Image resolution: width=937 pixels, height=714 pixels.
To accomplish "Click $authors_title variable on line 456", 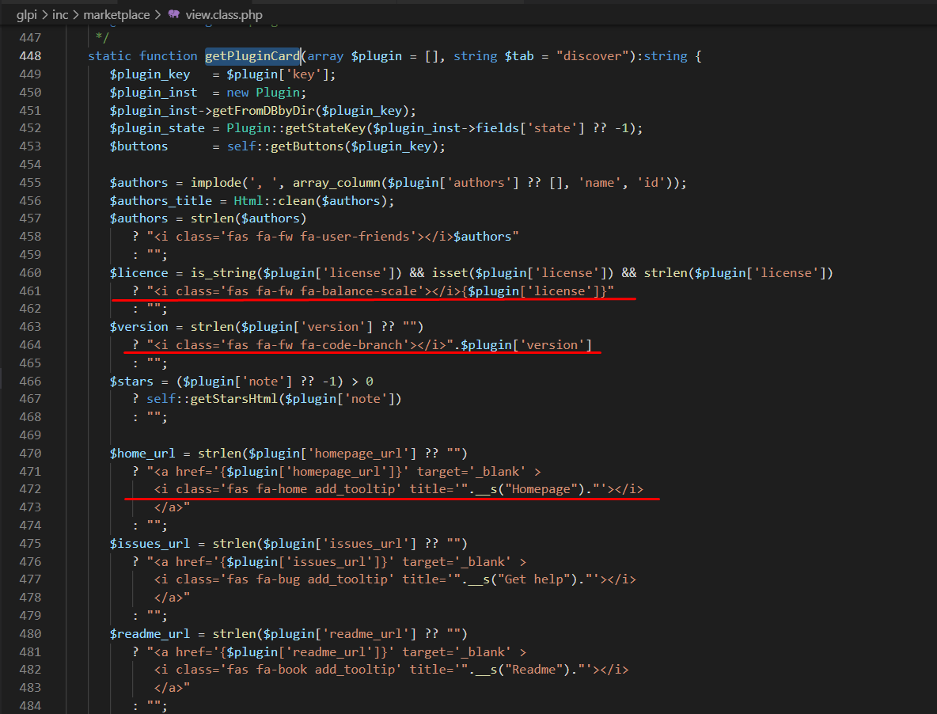I will [x=161, y=201].
